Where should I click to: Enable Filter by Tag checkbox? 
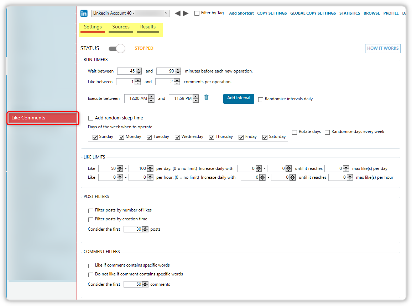197,13
